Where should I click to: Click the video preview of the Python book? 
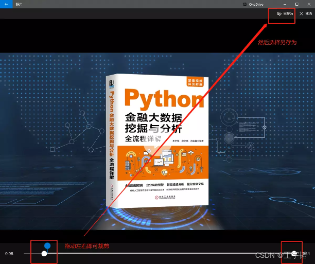tap(157, 141)
